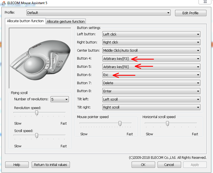The image size is (213, 173).
Task: Select the Allocate button function tab
Action: (25, 21)
